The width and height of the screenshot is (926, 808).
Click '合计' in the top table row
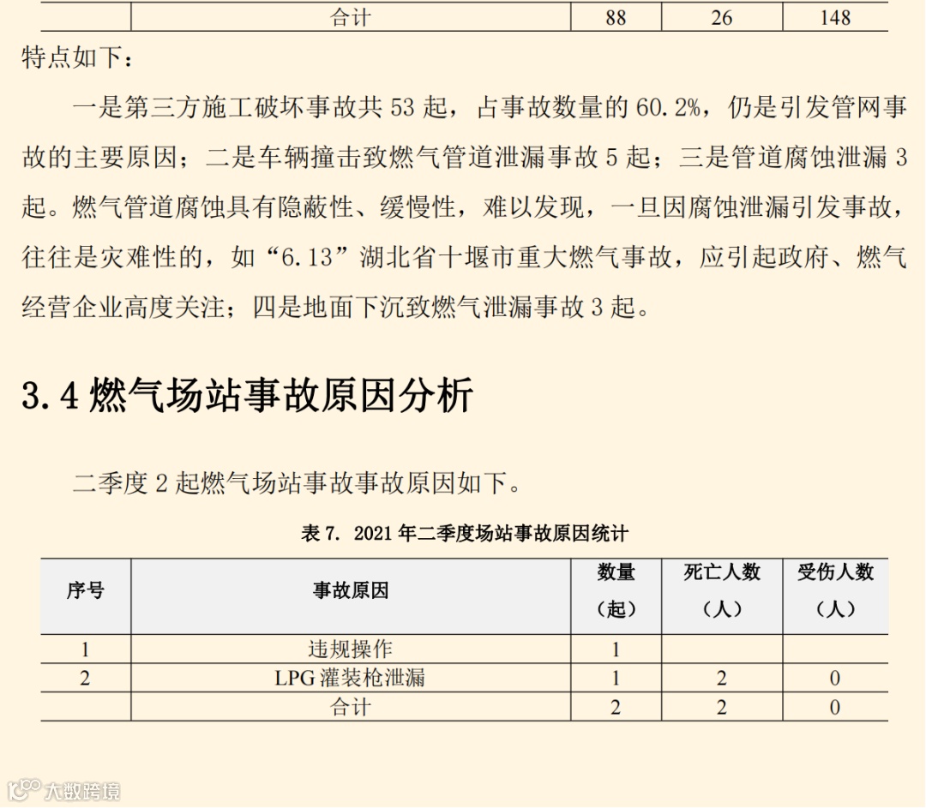coord(350,17)
